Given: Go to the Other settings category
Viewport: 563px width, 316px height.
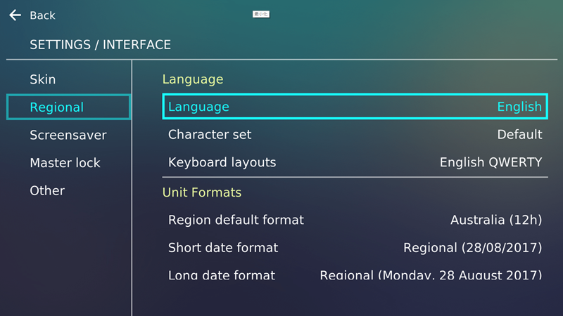Looking at the screenshot, I should pyautogui.click(x=47, y=190).
